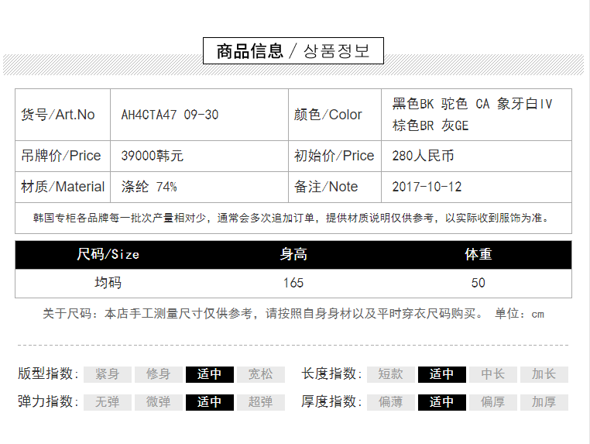Select 加厚 thickness option

point(544,402)
